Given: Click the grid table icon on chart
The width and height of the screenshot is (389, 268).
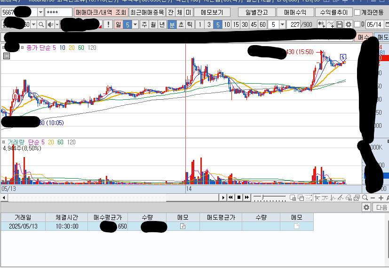Looking at the screenshot, I should tap(6, 56).
